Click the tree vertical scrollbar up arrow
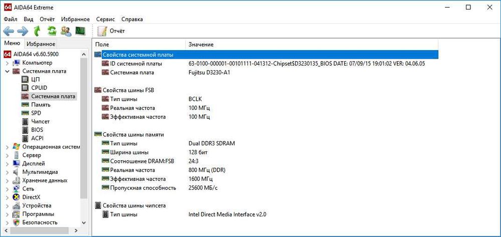 tap(84, 55)
